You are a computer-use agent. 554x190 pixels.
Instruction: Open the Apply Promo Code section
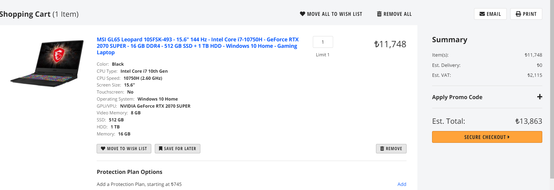457,97
